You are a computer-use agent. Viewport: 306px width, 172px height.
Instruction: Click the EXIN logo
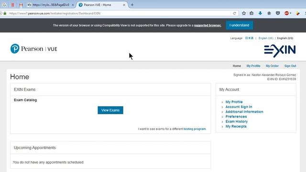(x=280, y=51)
